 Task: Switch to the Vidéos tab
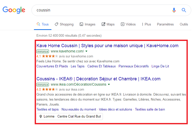click(x=128, y=24)
